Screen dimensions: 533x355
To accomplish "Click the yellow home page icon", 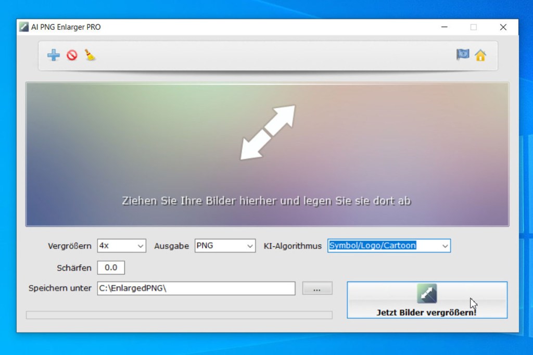I will tap(480, 55).
